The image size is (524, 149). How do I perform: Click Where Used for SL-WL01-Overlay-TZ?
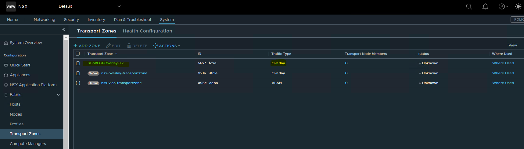click(503, 63)
